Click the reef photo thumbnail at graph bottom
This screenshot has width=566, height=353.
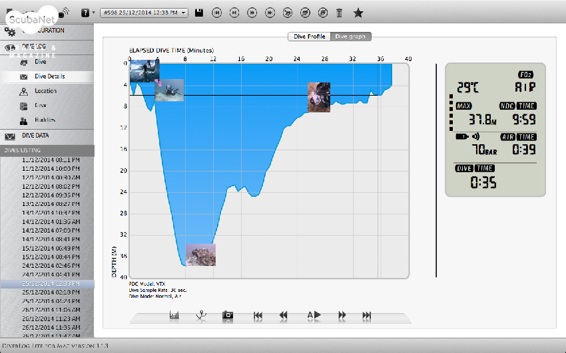200,255
